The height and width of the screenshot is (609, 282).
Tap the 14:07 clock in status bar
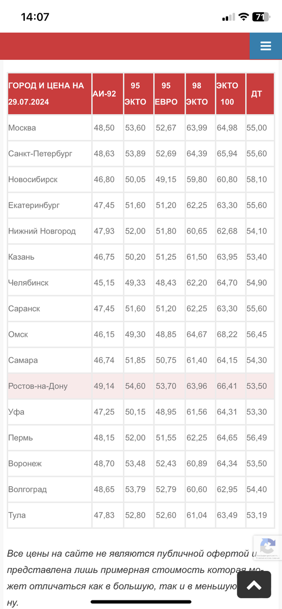point(35,17)
